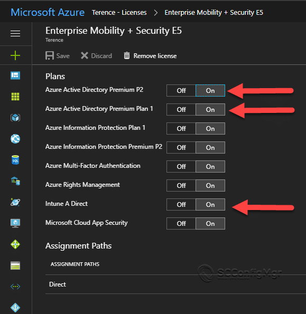Turn off Azure Active Directory Premium Plan 1
The height and width of the screenshot is (314, 306).
181,110
